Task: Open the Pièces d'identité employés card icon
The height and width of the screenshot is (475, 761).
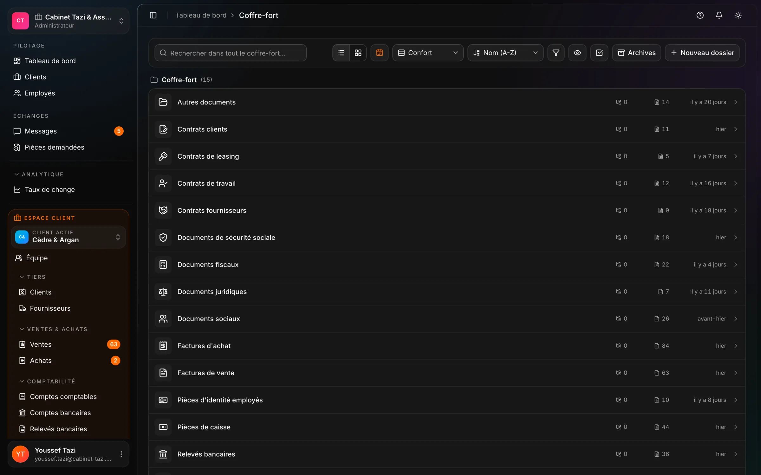Action: 163,400
